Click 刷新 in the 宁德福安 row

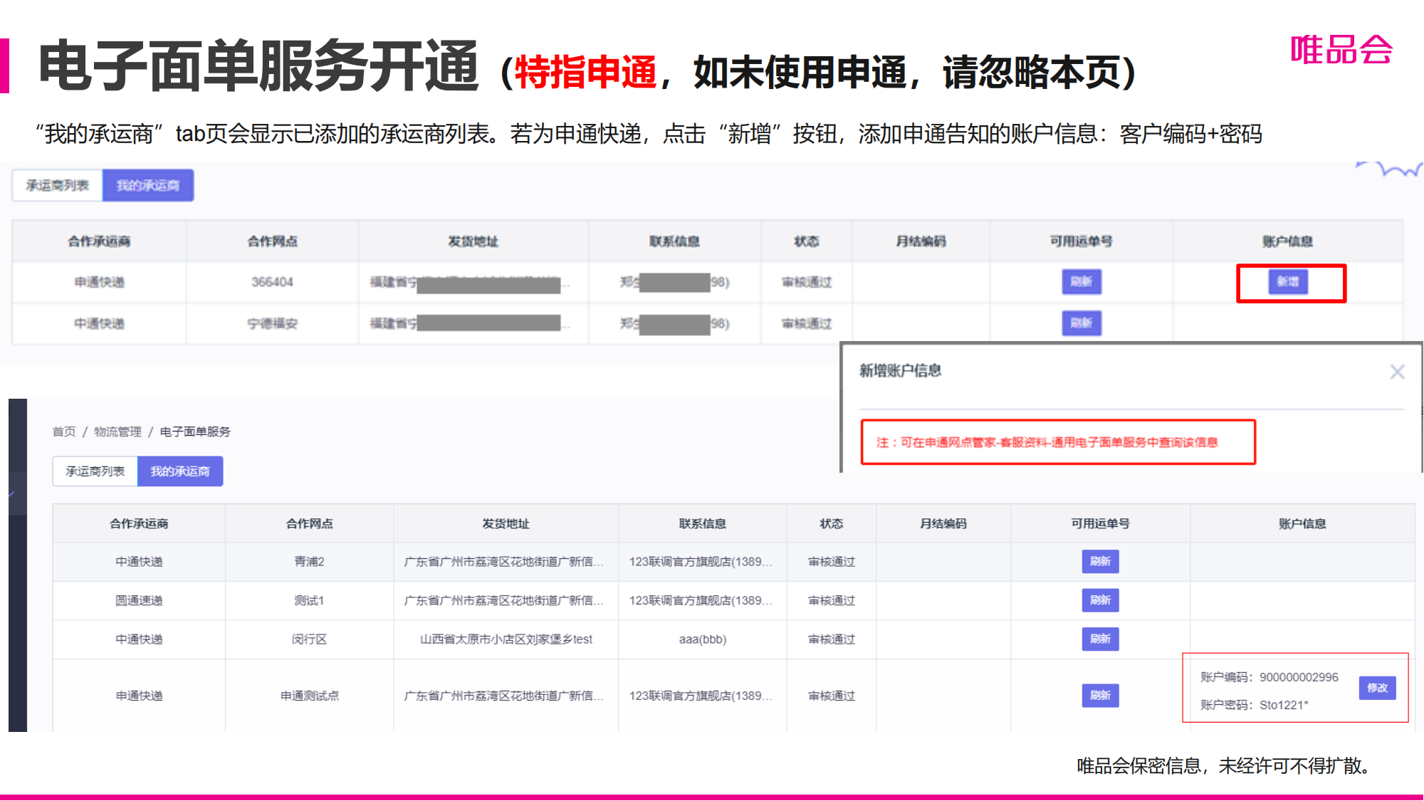tap(1082, 323)
